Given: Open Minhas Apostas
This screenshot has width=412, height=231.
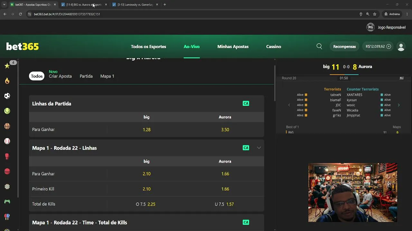Looking at the screenshot, I should point(233,47).
